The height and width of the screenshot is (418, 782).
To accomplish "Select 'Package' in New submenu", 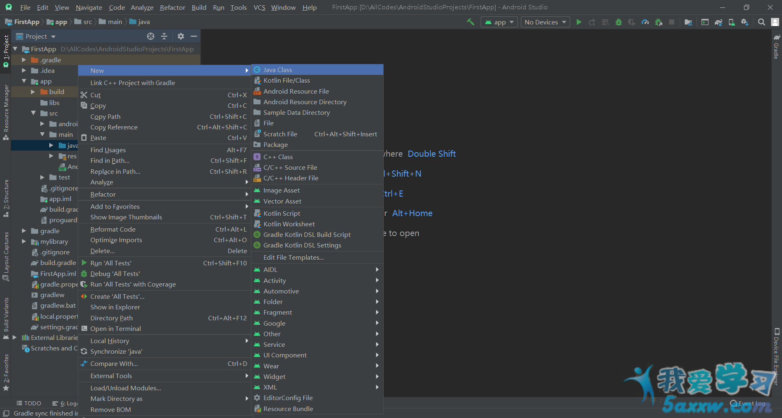I will [x=317, y=144].
